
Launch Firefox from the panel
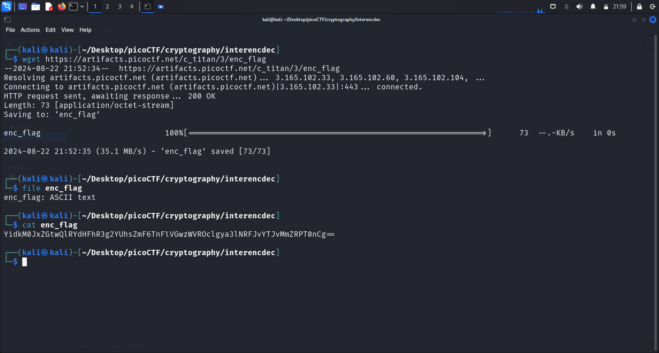[61, 7]
